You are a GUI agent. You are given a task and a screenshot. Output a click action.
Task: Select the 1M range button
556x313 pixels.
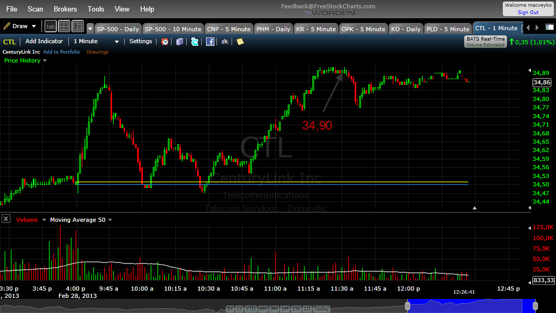285,308
